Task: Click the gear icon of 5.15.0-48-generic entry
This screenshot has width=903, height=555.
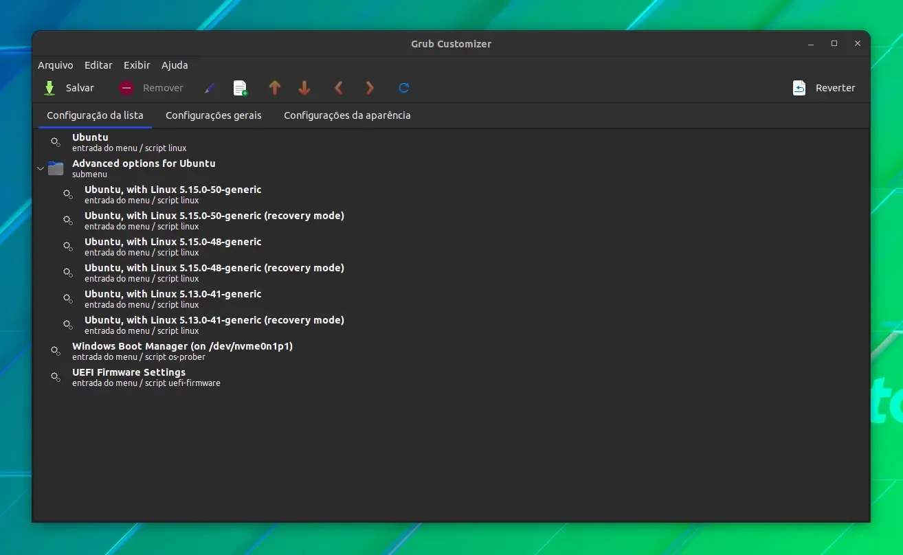Action: pyautogui.click(x=68, y=247)
